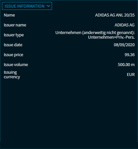138x149 pixels.
Task: Select the Issuing currency label
Action: pyautogui.click(x=12, y=75)
